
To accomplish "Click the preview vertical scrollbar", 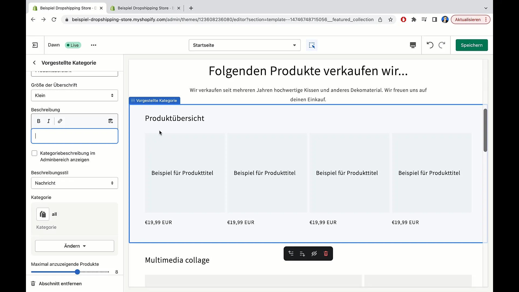I will (485, 130).
